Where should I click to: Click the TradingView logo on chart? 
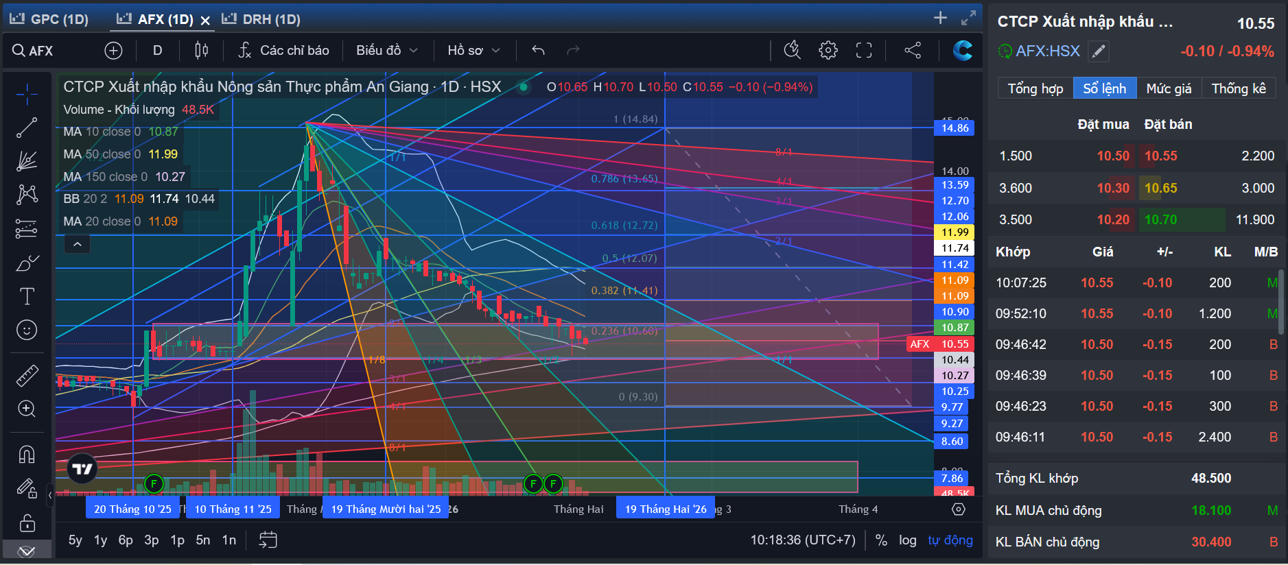[82, 469]
